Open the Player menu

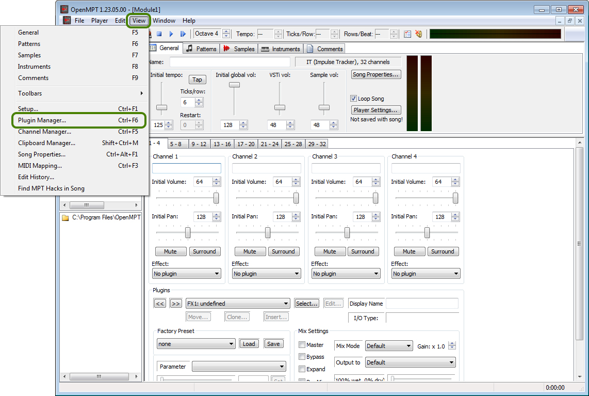(x=100, y=21)
